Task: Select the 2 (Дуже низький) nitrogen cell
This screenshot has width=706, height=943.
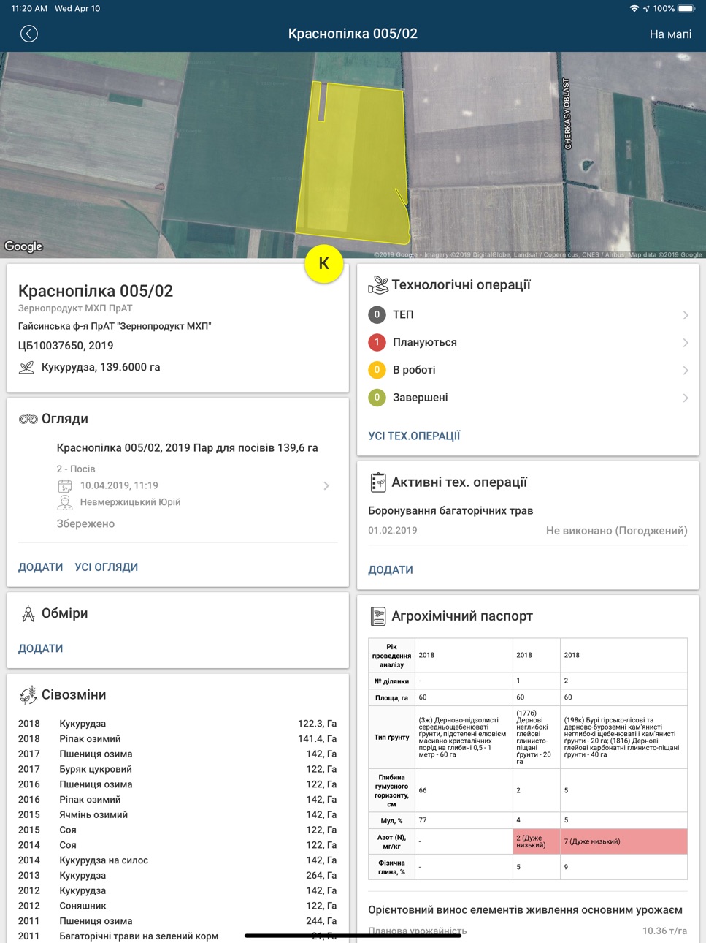Action: (537, 841)
